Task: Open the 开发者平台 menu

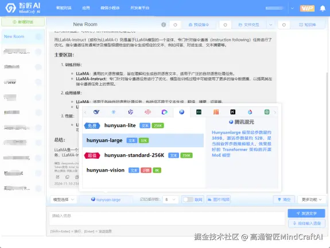Action: 139,8
